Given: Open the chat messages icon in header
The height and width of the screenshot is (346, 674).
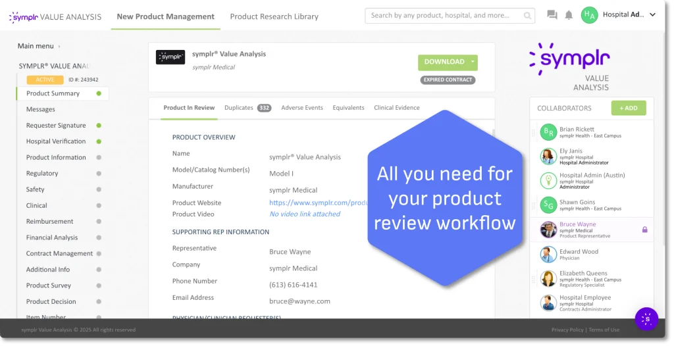Looking at the screenshot, I should (x=552, y=15).
